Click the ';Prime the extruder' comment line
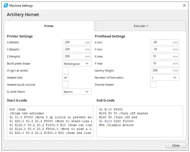 27,113
